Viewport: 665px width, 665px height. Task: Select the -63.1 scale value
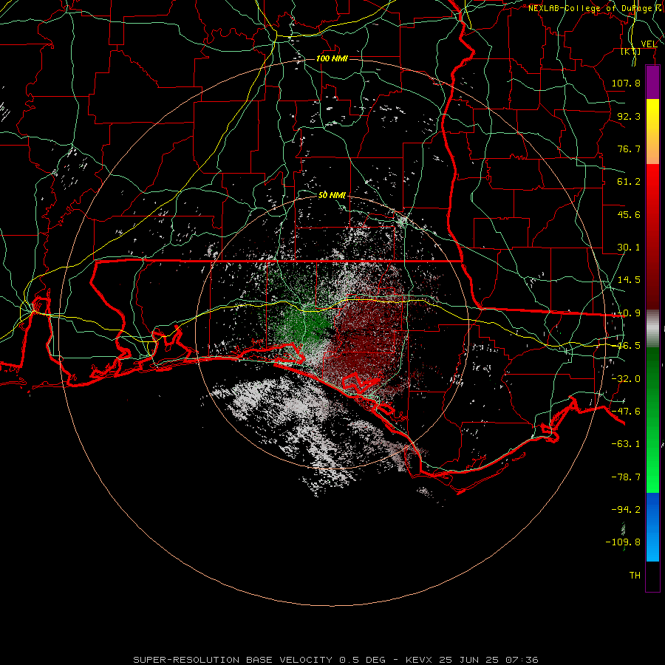click(626, 444)
